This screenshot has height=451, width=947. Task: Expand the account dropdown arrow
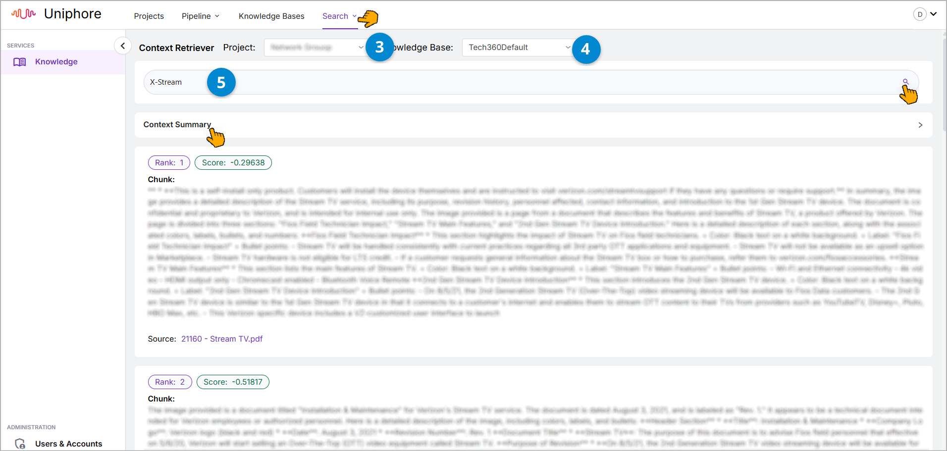coord(934,14)
